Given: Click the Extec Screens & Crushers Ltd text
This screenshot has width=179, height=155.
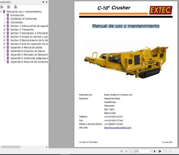Looking at the screenshot, I should [x=118, y=95].
